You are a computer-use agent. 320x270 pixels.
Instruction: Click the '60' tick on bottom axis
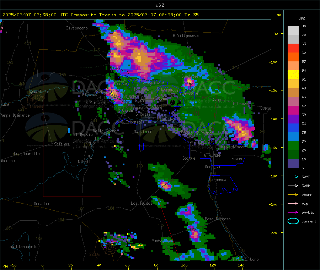pos(127,265)
